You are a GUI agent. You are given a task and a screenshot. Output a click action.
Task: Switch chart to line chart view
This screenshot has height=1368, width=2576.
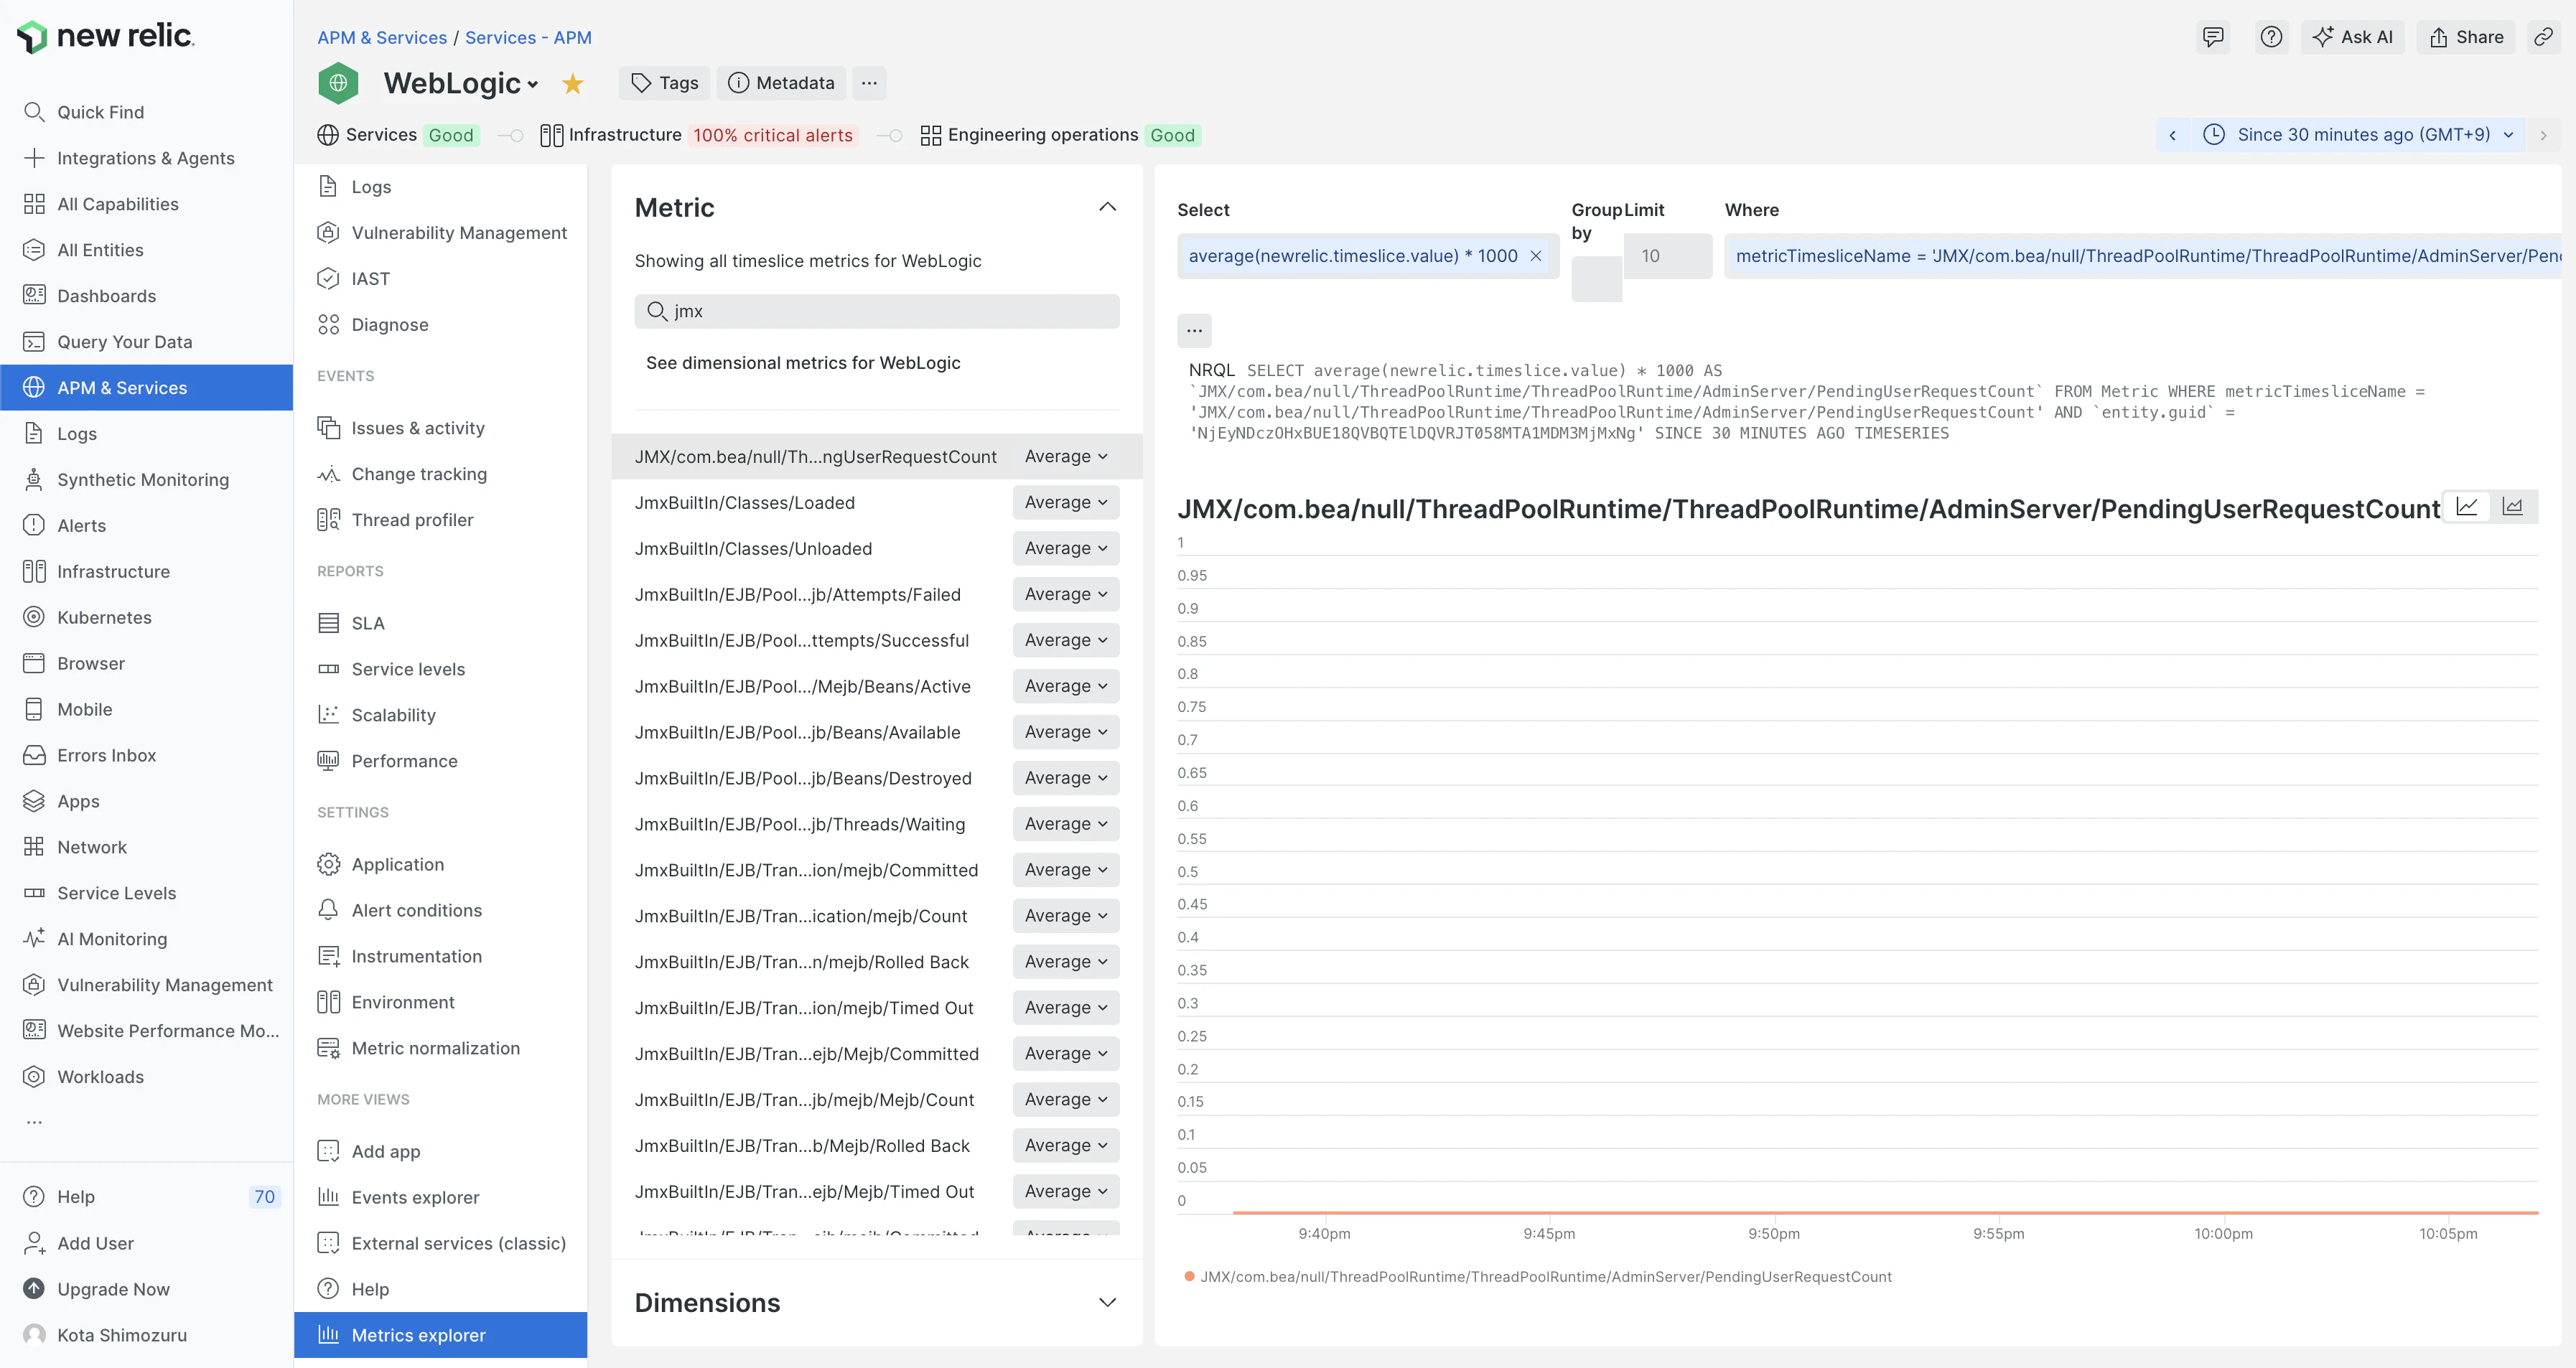[2467, 507]
